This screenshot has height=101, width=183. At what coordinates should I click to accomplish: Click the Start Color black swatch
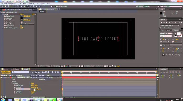[x=22, y=18]
